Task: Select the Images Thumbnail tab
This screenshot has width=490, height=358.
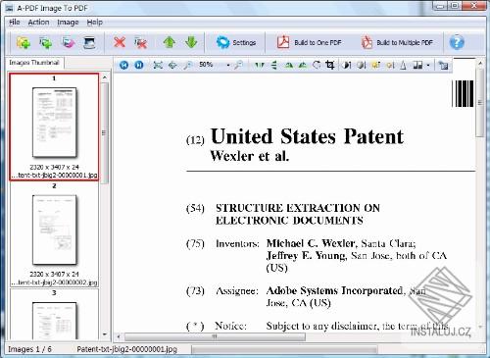Action: point(34,63)
